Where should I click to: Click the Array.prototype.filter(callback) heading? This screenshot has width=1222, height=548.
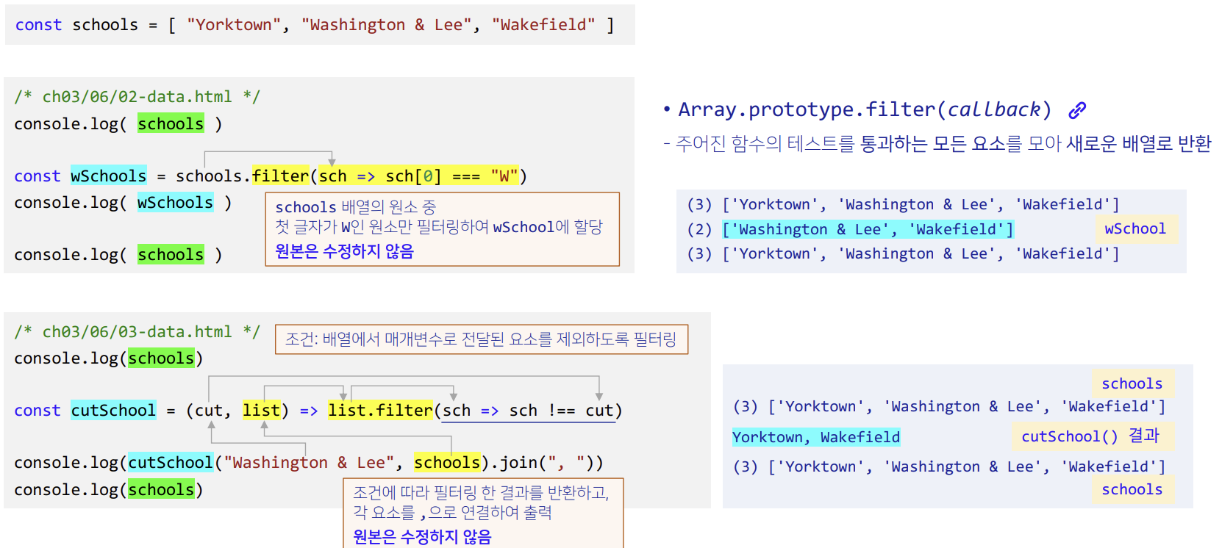[865, 109]
